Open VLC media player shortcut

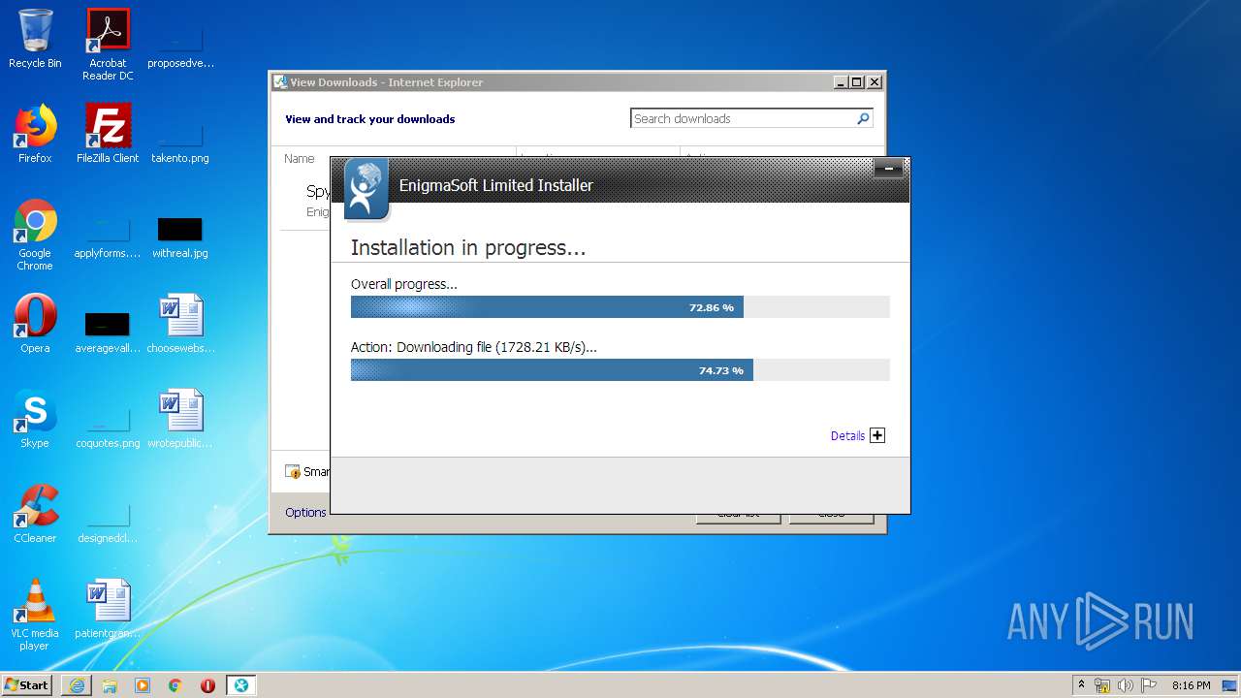pos(35,615)
